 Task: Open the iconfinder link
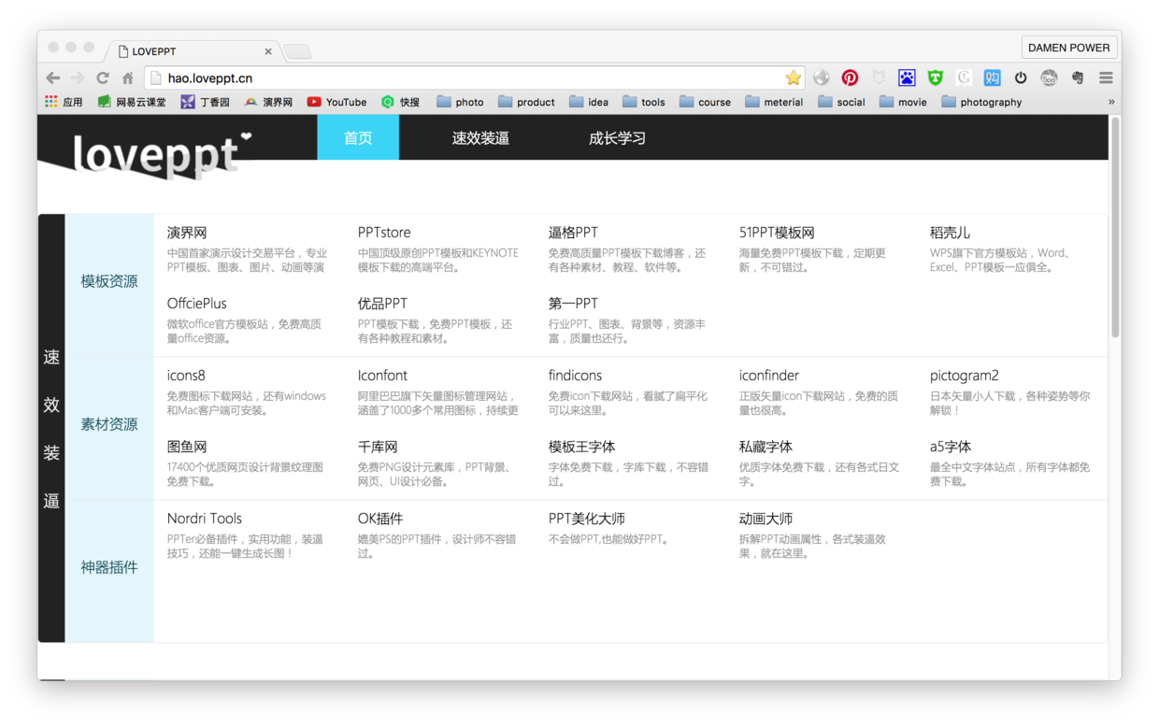769,376
